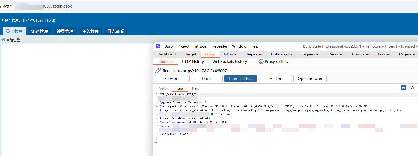Toggle the Intercept is on button
418x156 pixels.
pos(241,79)
